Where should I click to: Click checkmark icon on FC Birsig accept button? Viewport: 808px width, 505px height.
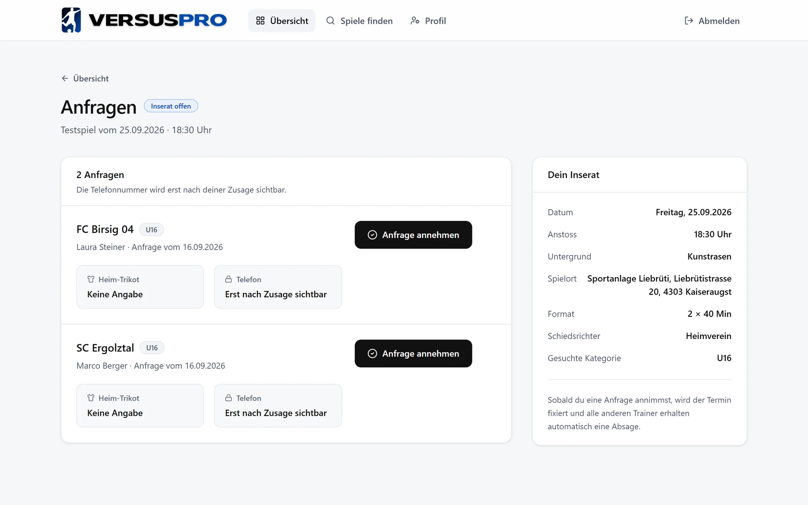click(372, 235)
